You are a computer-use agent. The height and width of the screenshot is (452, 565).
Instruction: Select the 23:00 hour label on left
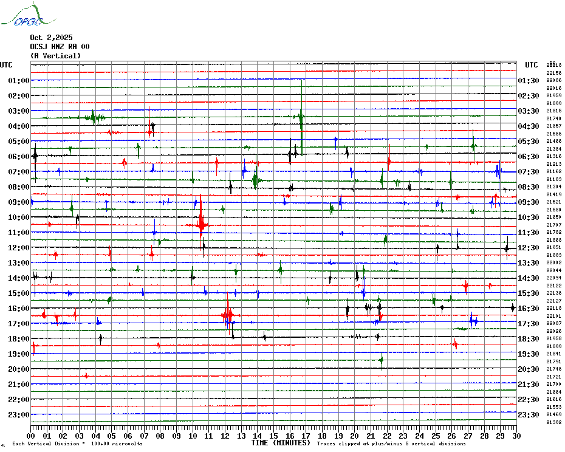pos(19,415)
